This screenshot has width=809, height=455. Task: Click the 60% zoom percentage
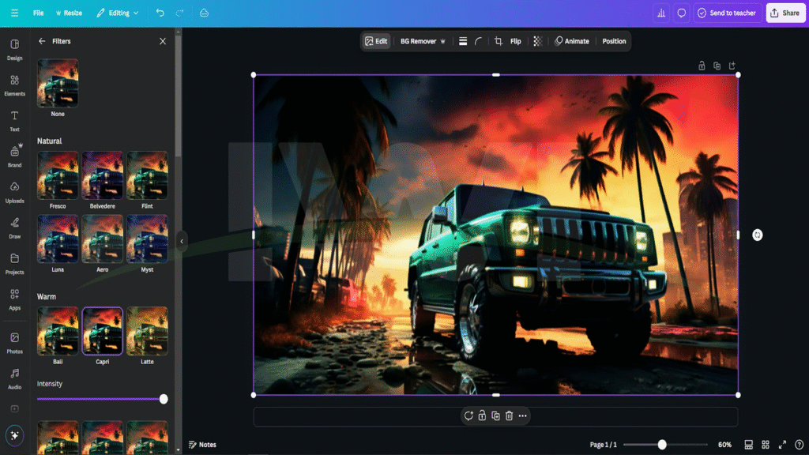point(724,445)
